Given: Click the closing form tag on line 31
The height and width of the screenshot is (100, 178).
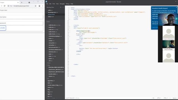Looking at the screenshot, I should pos(79,51).
